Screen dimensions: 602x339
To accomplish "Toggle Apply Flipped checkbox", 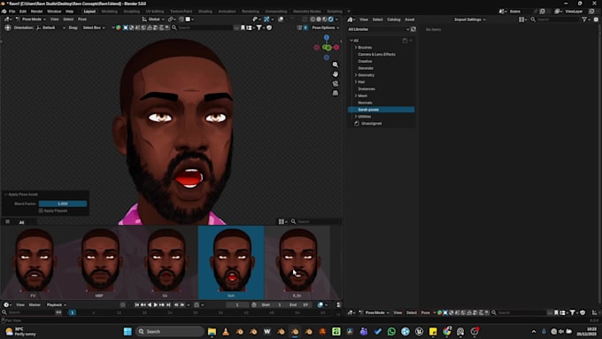I will point(41,211).
